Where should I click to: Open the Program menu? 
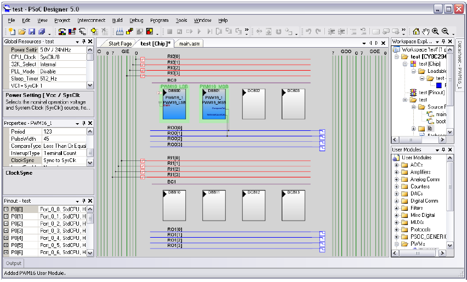pos(160,20)
